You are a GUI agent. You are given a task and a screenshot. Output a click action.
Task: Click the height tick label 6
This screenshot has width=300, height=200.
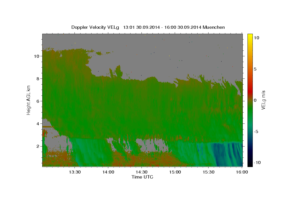pos(38,101)
